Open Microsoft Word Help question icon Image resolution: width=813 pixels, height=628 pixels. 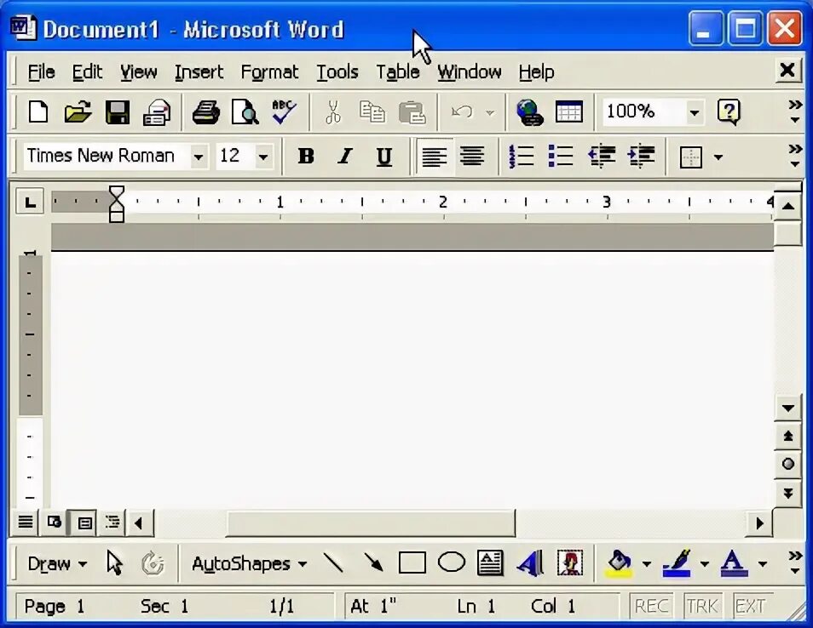pos(729,111)
